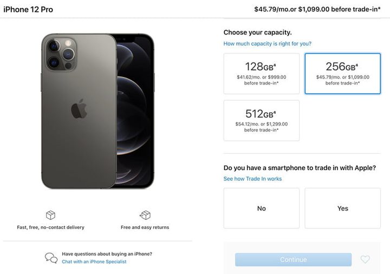Open 'How much capacity is right for you?'
The height and width of the screenshot is (274, 390).
click(x=267, y=44)
